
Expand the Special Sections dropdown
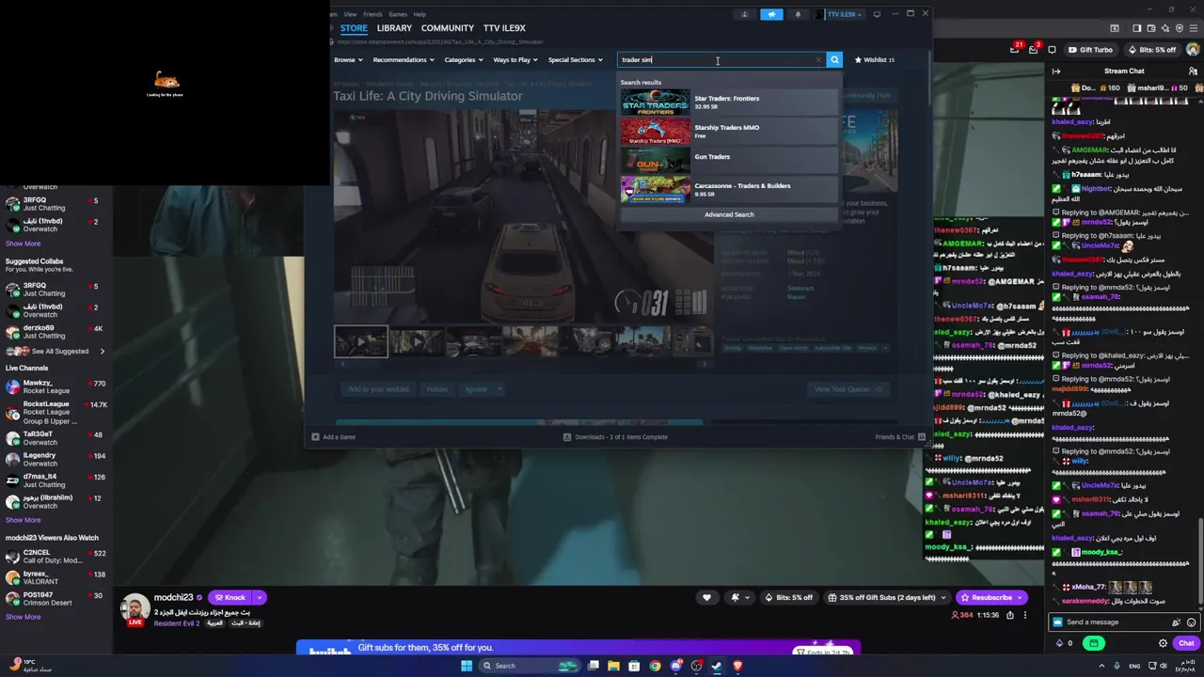click(575, 60)
